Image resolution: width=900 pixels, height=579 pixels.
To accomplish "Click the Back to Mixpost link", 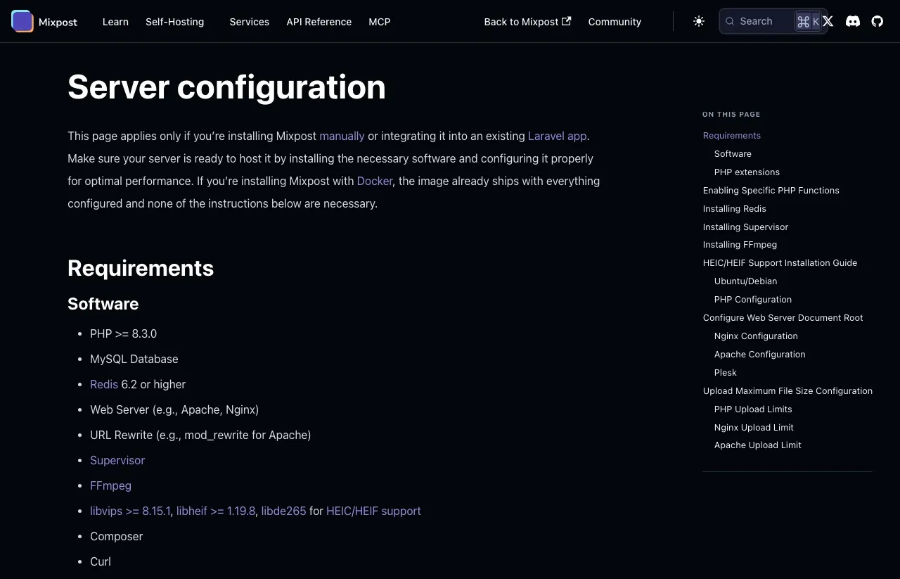I will (x=527, y=22).
